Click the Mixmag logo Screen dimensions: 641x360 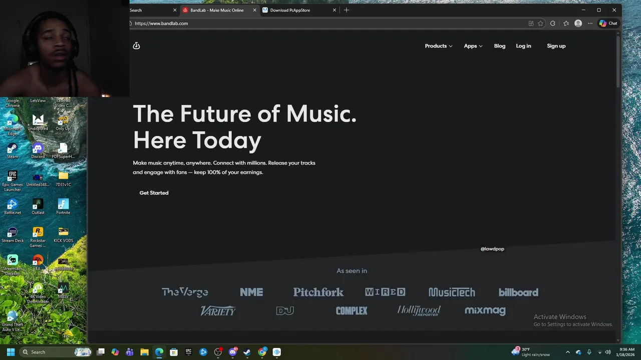click(x=485, y=311)
